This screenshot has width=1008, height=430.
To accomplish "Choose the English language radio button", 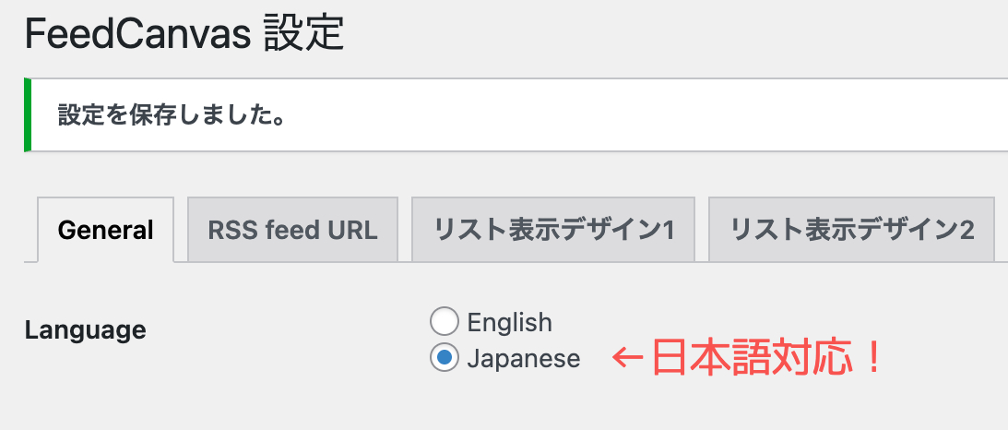I will [x=445, y=321].
